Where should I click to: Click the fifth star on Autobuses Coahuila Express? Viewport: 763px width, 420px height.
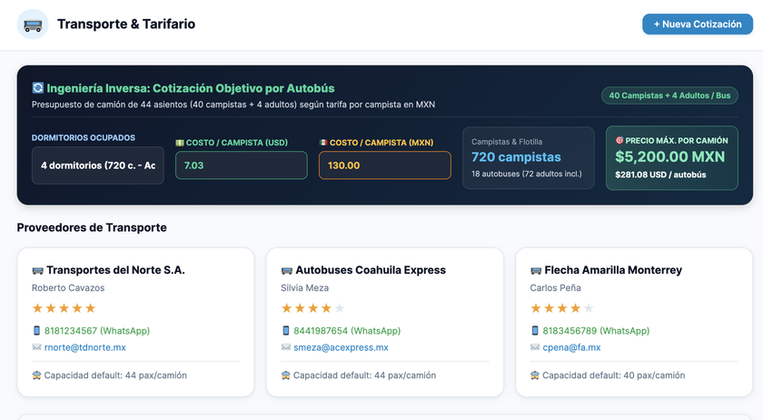point(340,308)
